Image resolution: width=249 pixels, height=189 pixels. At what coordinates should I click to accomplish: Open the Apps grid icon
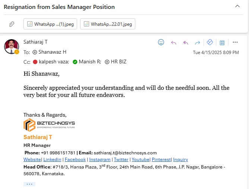click(222, 42)
